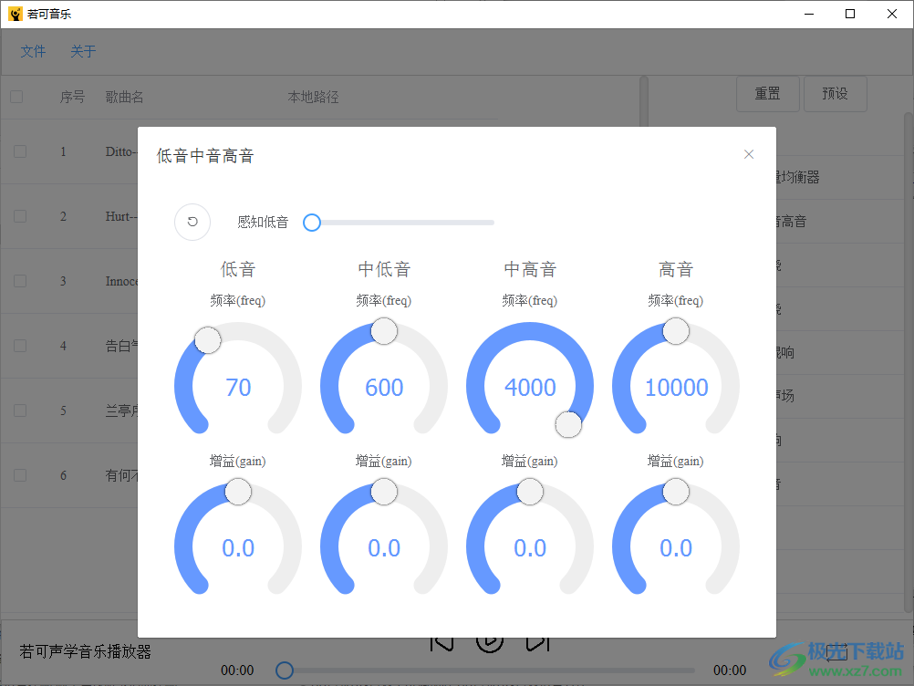Click the 70 frequency value
Viewport: 914px width, 686px height.
(238, 388)
